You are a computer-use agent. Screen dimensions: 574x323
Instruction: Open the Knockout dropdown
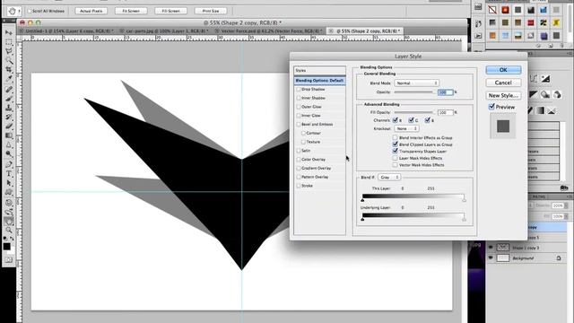click(x=406, y=128)
